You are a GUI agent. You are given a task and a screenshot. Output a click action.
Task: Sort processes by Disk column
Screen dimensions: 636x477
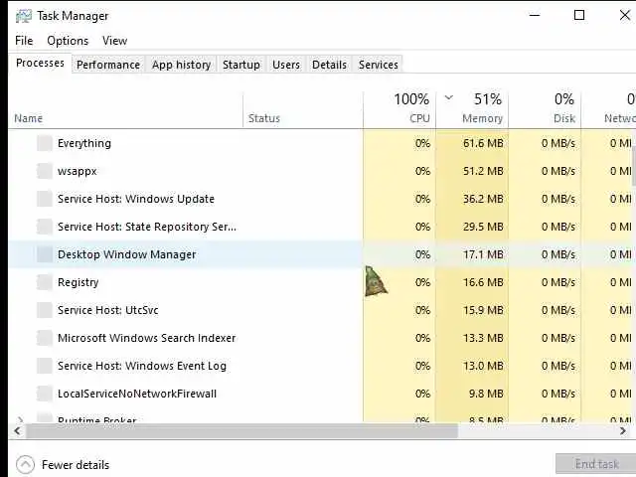(x=545, y=109)
